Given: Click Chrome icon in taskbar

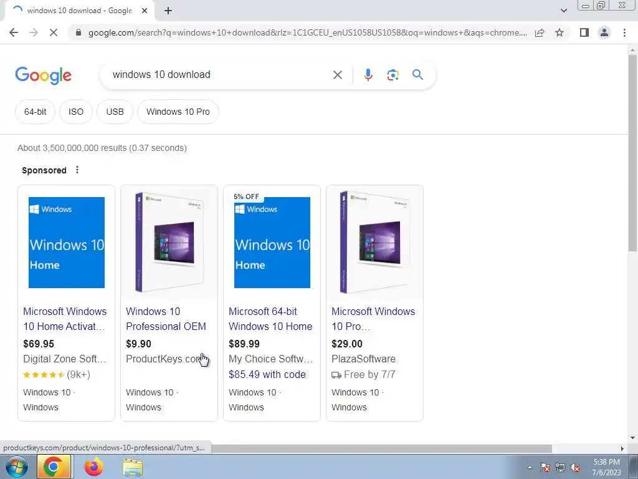Looking at the screenshot, I should 54,467.
